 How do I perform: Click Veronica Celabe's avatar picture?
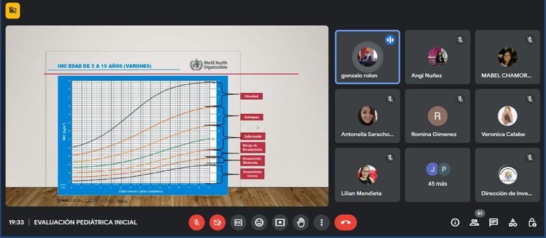tap(507, 116)
